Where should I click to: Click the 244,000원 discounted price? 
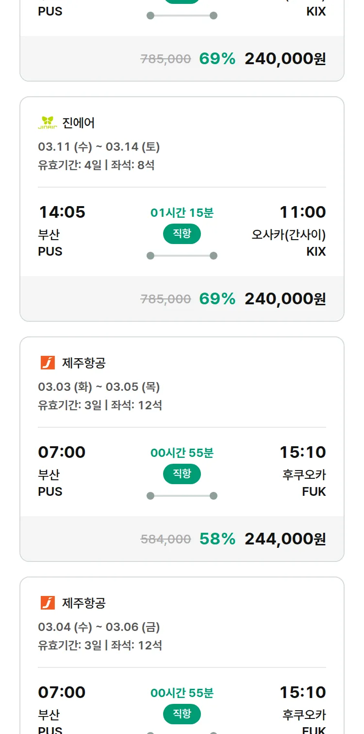[285, 539]
